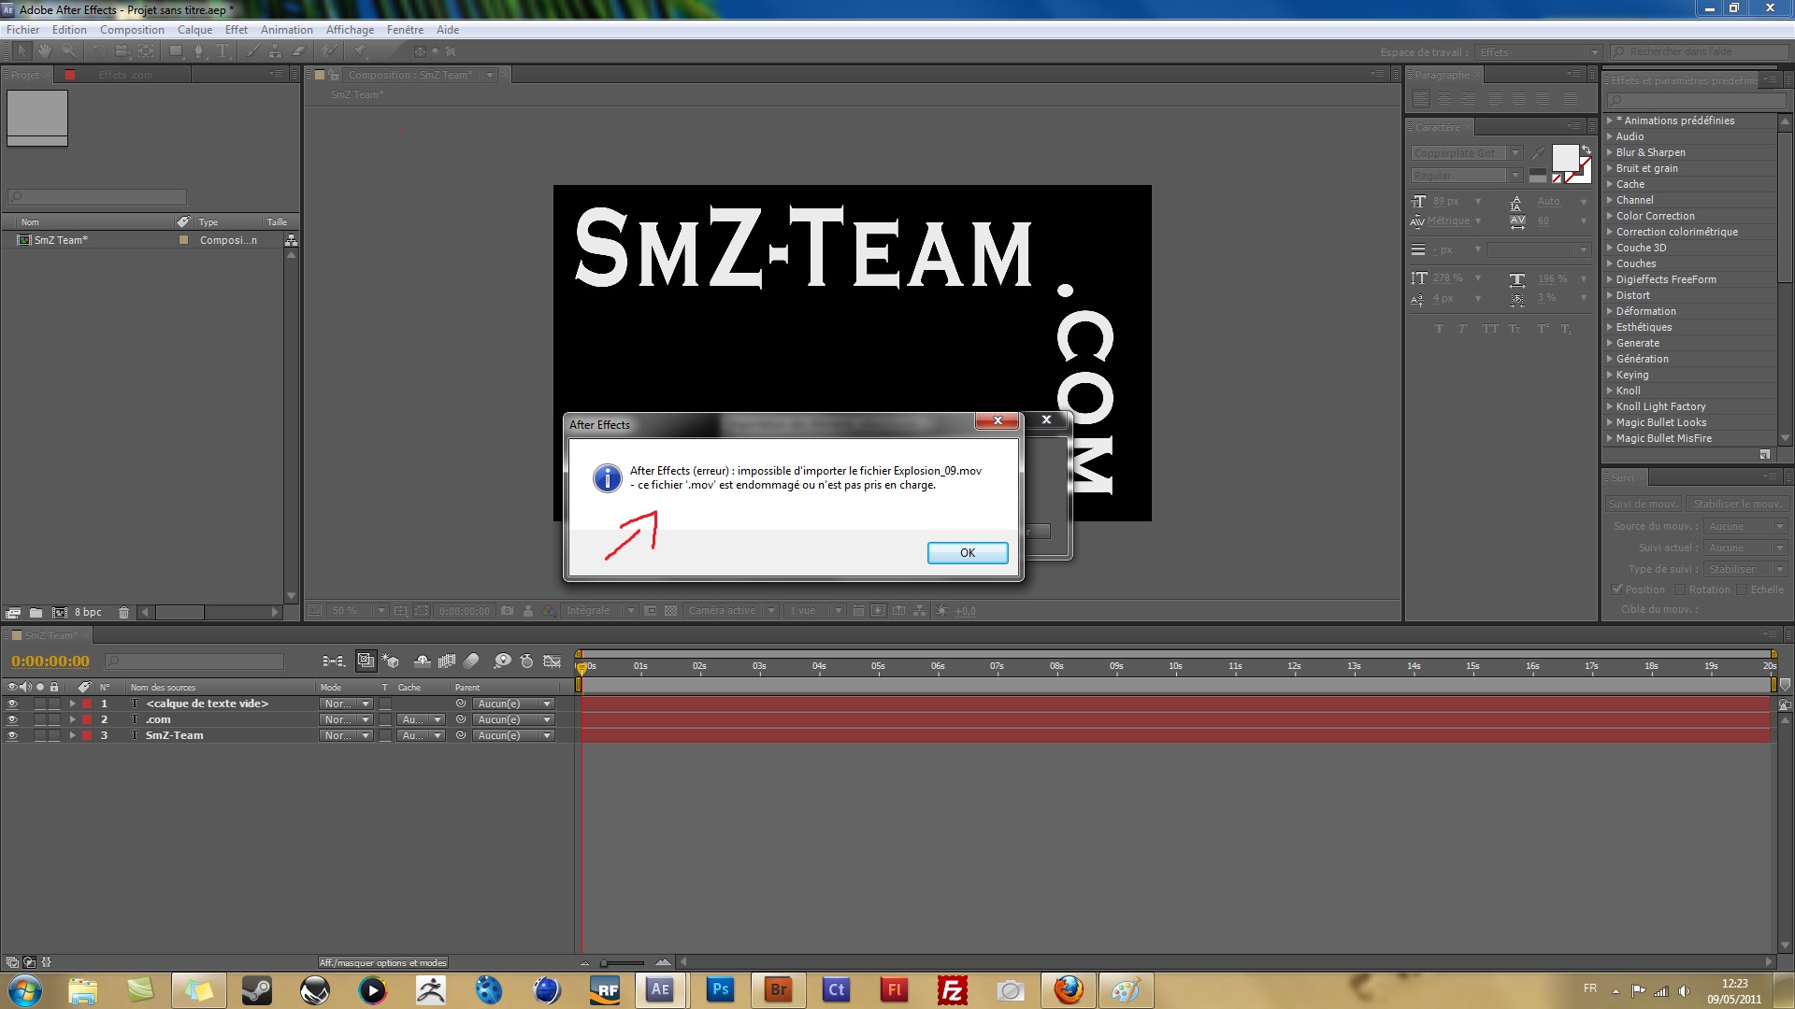Click red label color of layer 1
Screen dimensions: 1795x1009
[x=87, y=703]
